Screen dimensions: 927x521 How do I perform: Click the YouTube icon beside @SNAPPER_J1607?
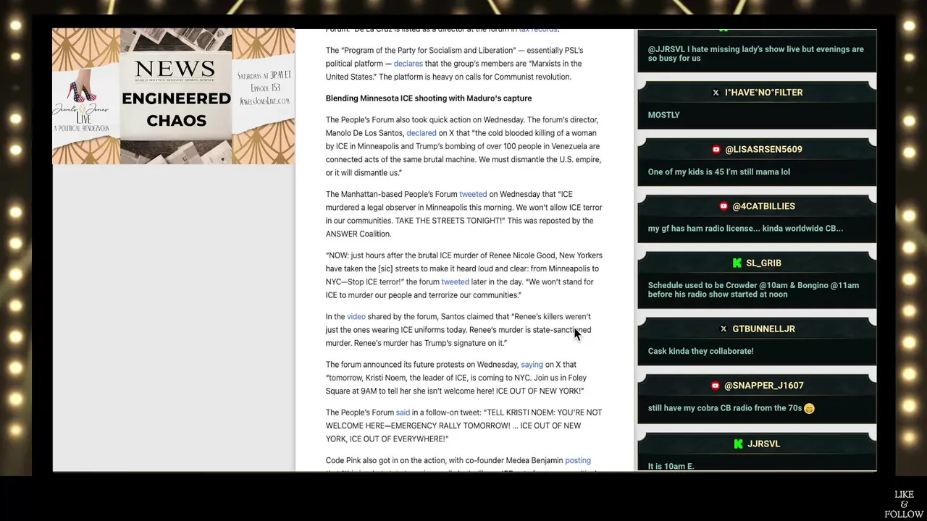(716, 386)
